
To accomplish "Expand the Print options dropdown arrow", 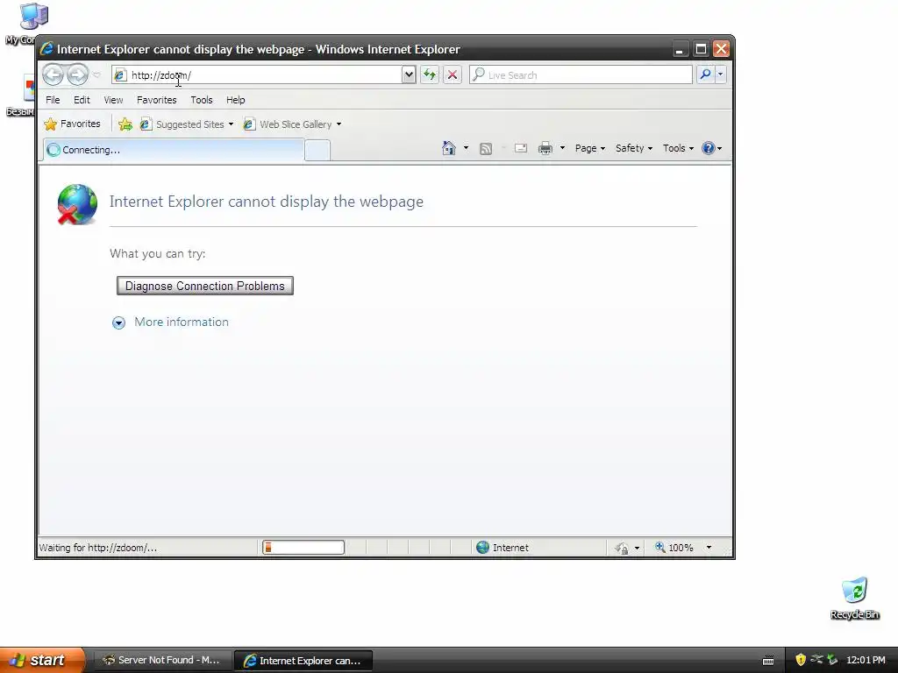I will pyautogui.click(x=562, y=148).
